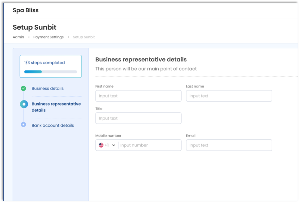Click the Spa Bliss brand name
The height and width of the screenshot is (202, 299).
(25, 10)
